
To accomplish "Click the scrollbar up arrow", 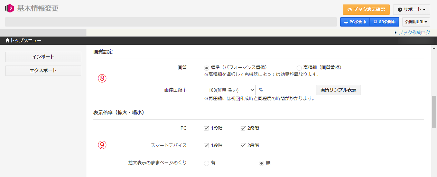I will tap(434, 48).
